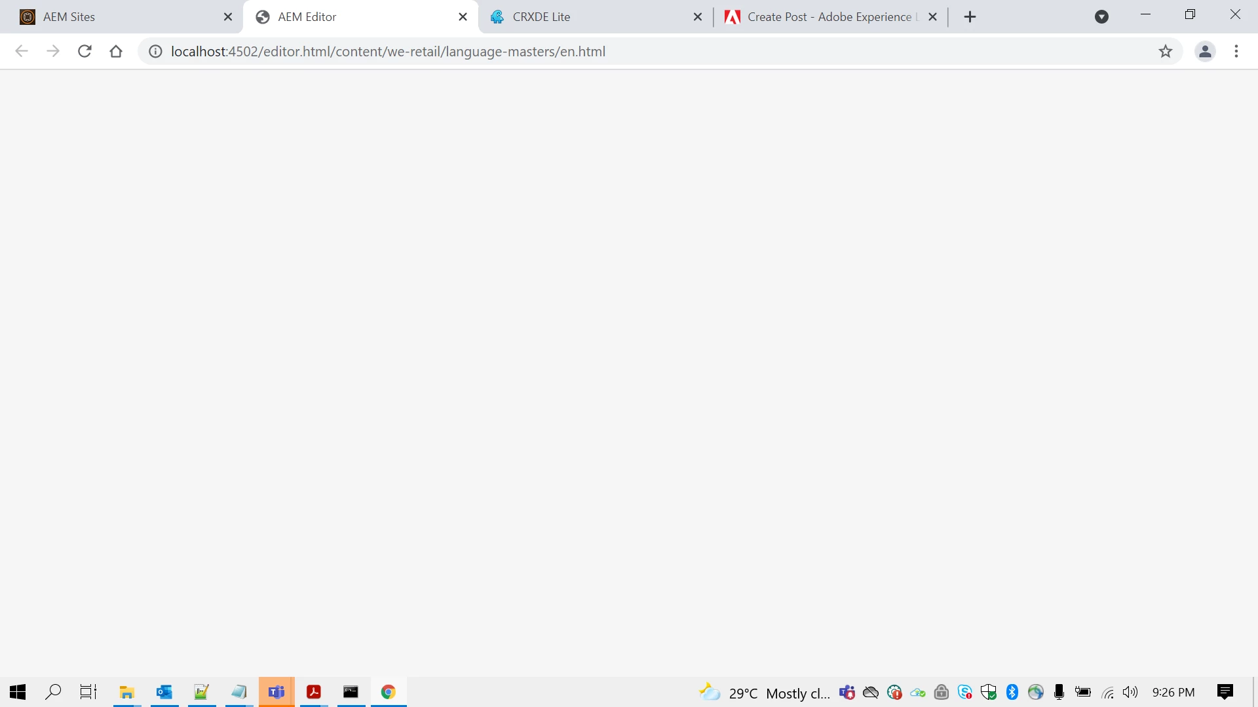Close the AEM Sites tab

coord(228,17)
